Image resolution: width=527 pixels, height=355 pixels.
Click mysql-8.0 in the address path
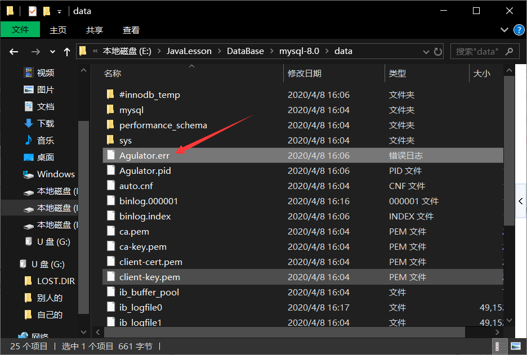(x=299, y=51)
